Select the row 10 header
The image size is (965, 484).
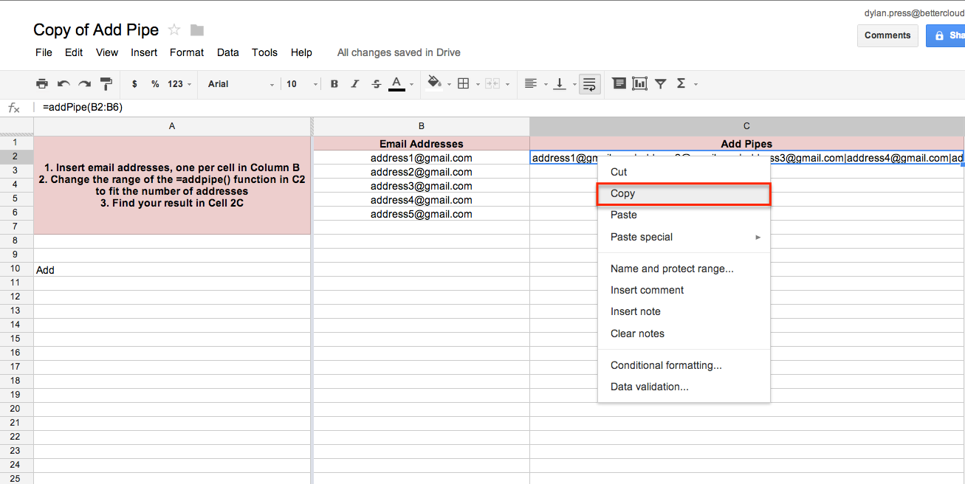pos(16,269)
